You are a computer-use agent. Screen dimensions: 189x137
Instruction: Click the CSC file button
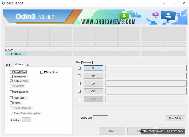pyautogui.click(x=93, y=91)
